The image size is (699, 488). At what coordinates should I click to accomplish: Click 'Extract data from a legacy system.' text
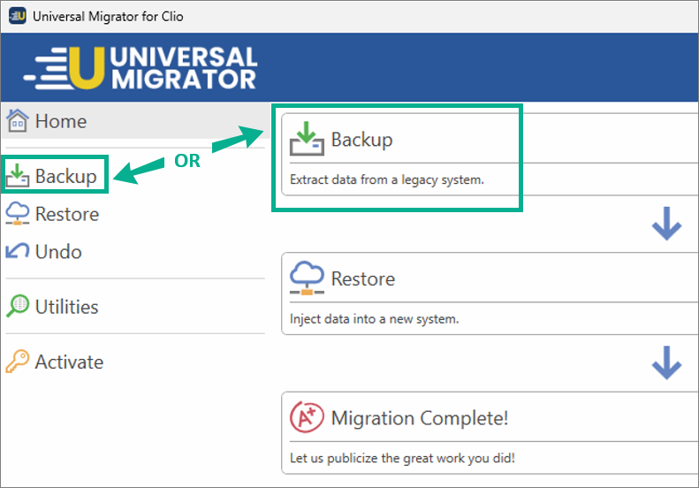pos(387,179)
